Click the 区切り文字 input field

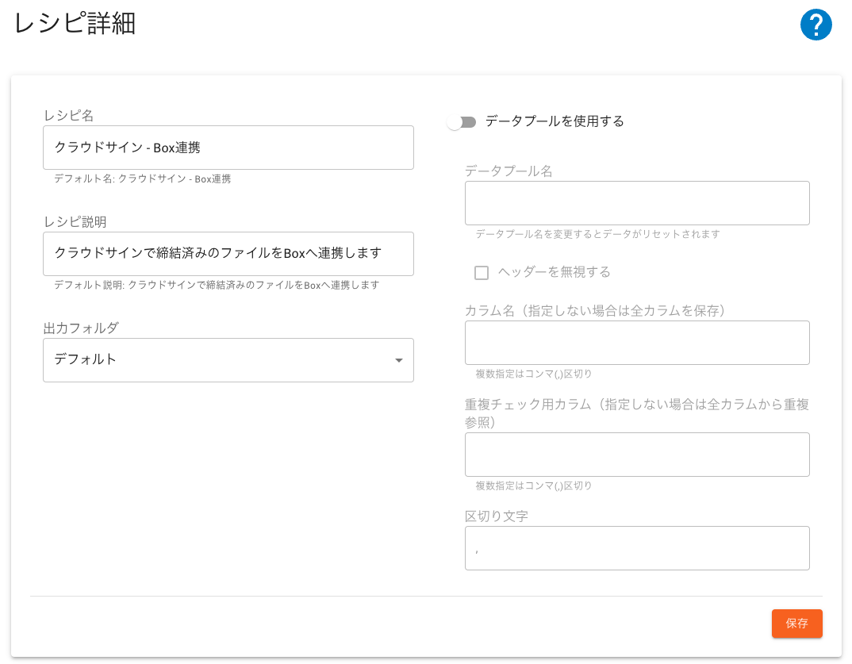(637, 547)
